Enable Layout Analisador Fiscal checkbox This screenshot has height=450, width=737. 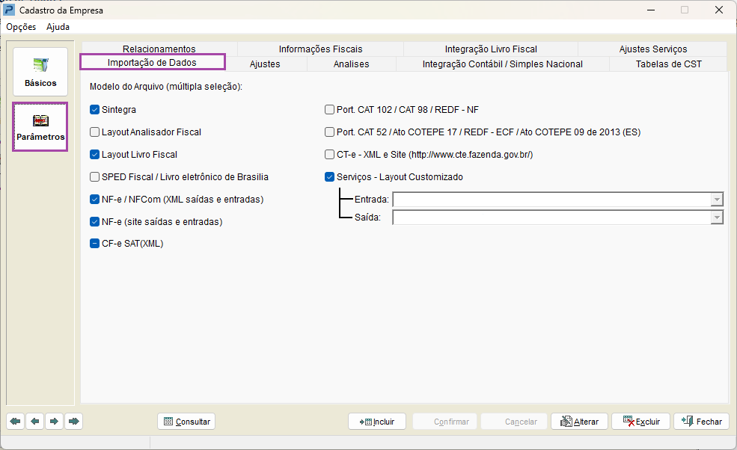pos(95,132)
